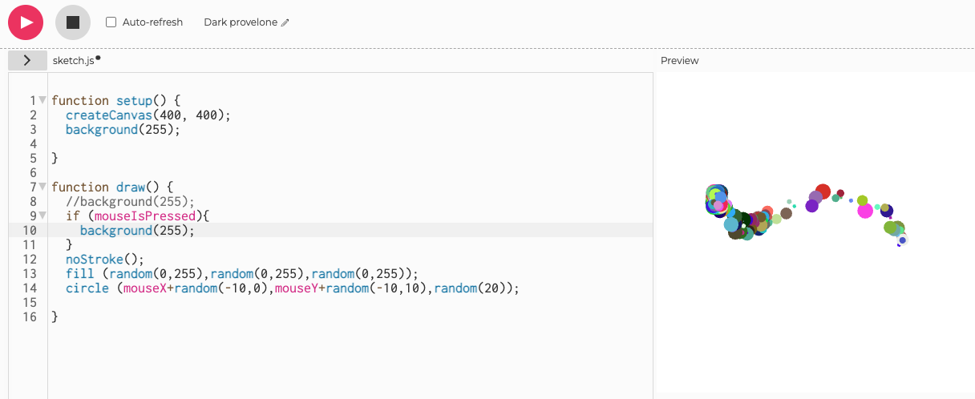The image size is (975, 399).
Task: Edit sketch name using pencil icon
Action: 285,22
